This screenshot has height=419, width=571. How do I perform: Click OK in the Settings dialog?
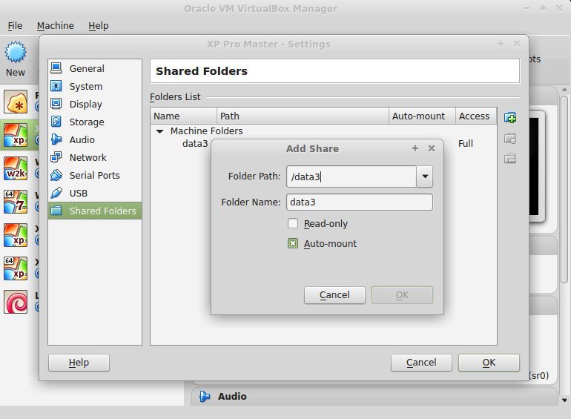[x=489, y=363]
